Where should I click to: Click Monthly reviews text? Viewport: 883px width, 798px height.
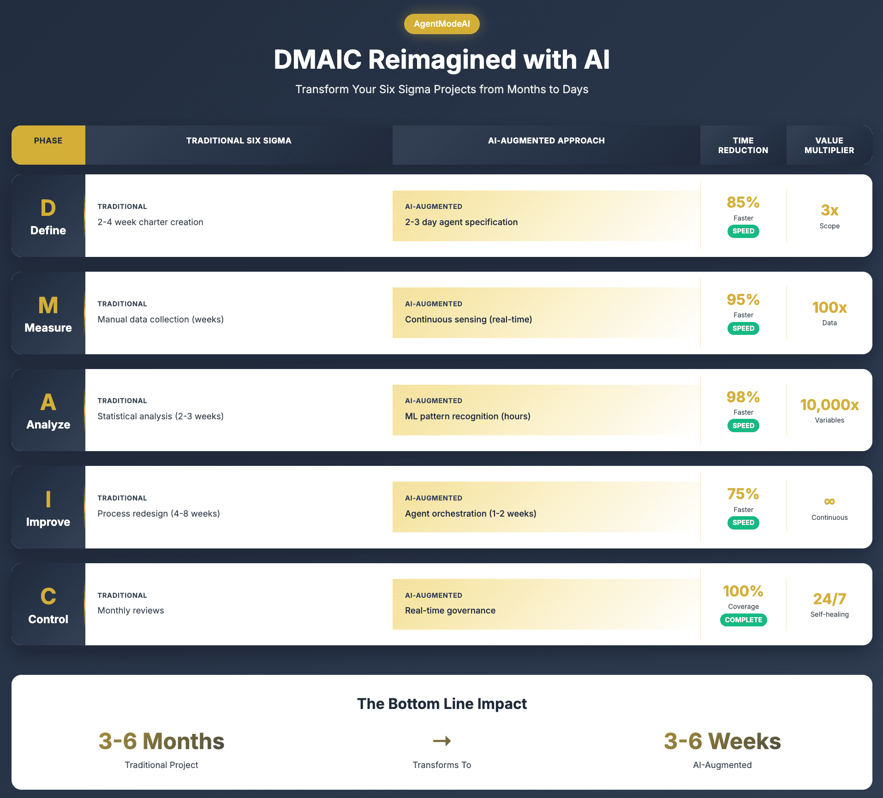[x=131, y=610]
